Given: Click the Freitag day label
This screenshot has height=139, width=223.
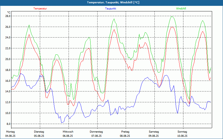Looking at the screenshot, I should (125, 132).
